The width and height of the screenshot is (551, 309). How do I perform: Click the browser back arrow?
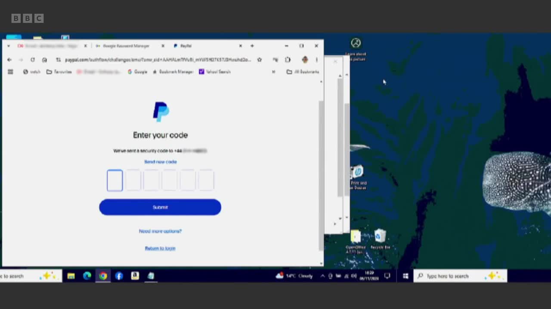pyautogui.click(x=9, y=60)
